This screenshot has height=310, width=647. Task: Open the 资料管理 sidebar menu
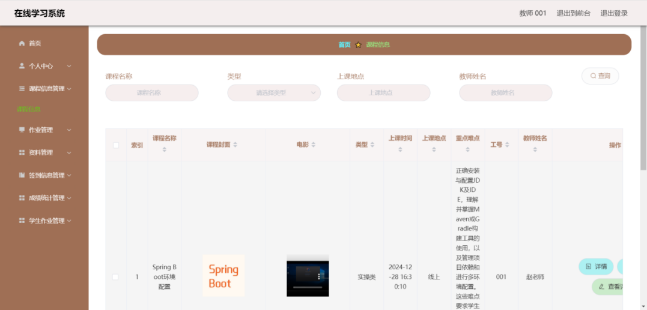pyautogui.click(x=44, y=152)
